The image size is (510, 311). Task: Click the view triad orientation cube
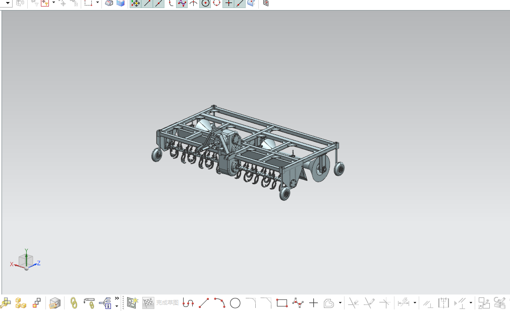point(26,261)
